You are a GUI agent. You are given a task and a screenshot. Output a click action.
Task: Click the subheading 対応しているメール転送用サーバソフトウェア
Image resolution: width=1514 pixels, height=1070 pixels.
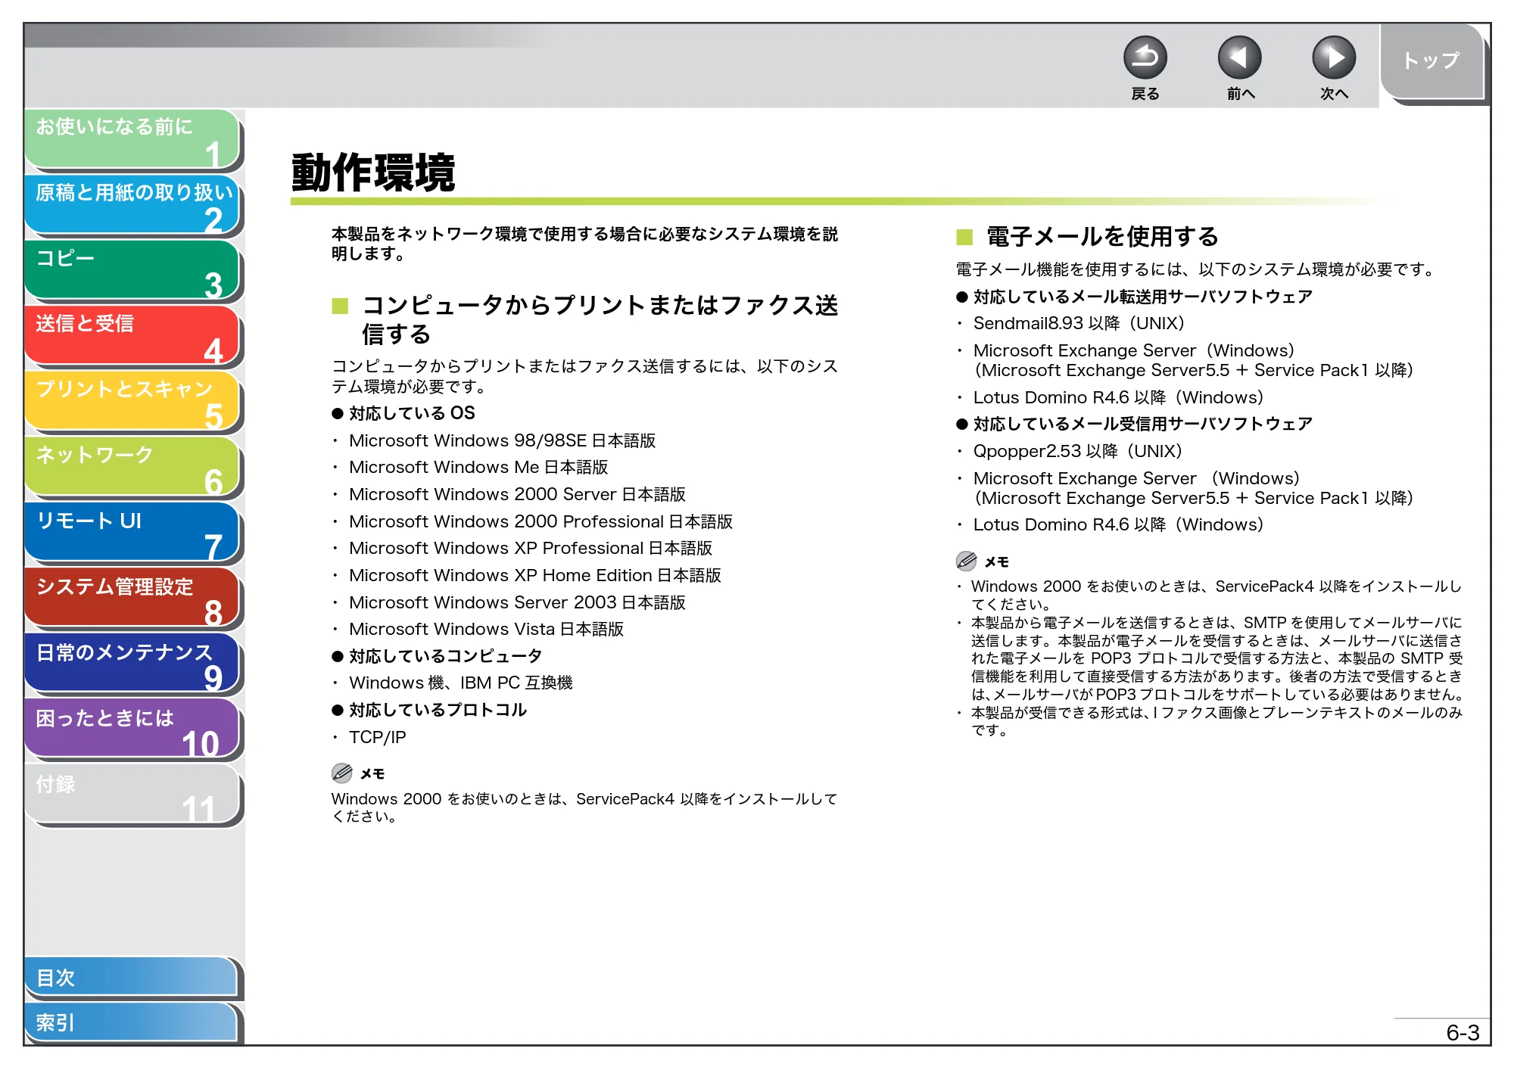[1142, 297]
